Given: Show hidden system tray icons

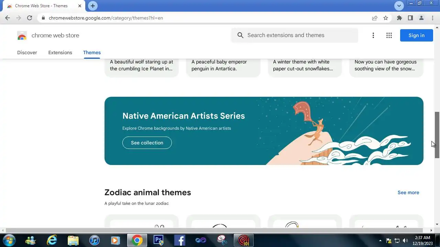Looking at the screenshot, I should [x=380, y=240].
